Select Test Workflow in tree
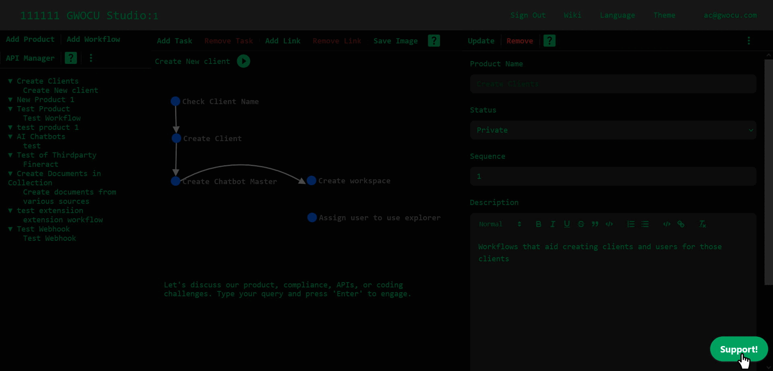This screenshot has width=773, height=371. pyautogui.click(x=52, y=118)
